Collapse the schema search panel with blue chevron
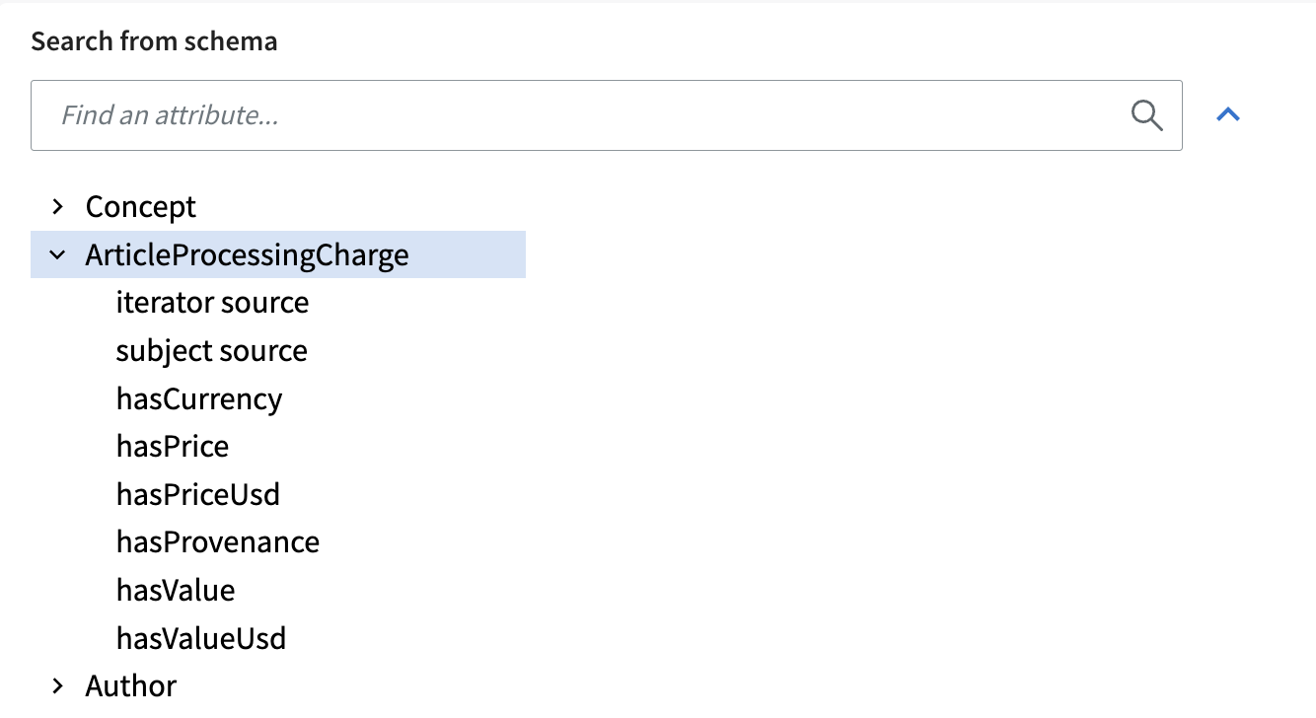The image size is (1316, 718). pos(1228,115)
